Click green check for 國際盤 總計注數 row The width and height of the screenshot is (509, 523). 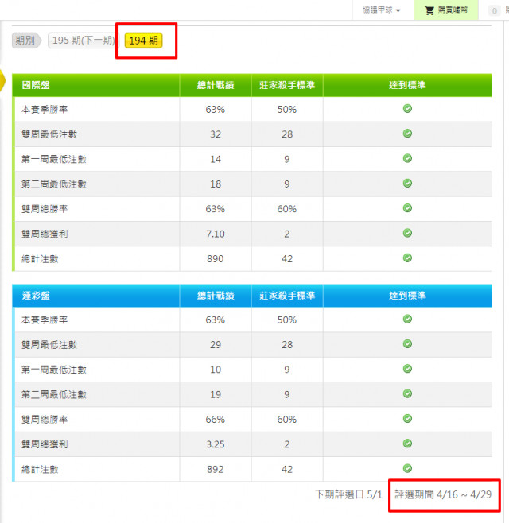(x=407, y=258)
